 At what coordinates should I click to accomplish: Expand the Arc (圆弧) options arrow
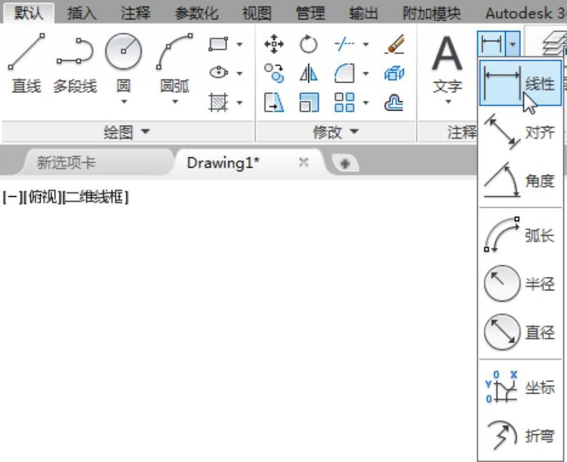(x=175, y=102)
